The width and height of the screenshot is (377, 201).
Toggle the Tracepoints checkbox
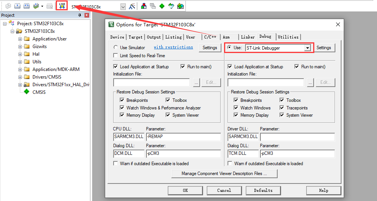(x=282, y=108)
